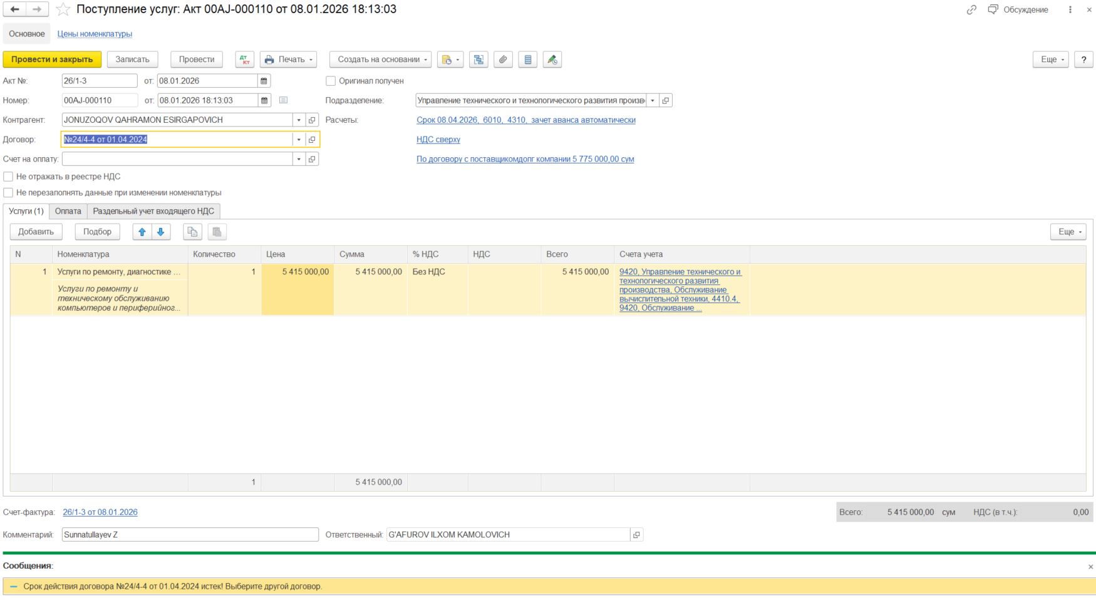Open the По договору с поставщиком debt link
This screenshot has height=600, width=1096.
(525, 159)
